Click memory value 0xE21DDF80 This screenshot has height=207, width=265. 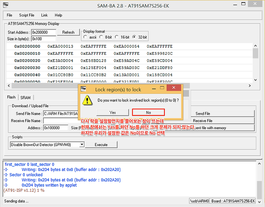(x=160, y=68)
